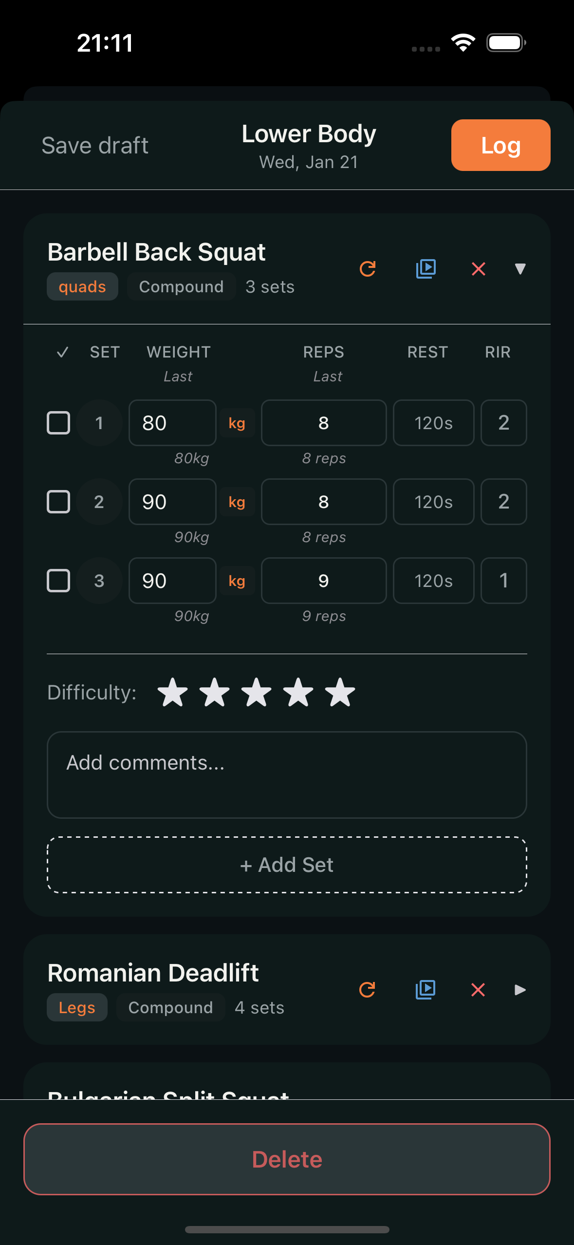Remove the Barbell Back Squat exercise
574x1245 pixels.
pos(478,269)
